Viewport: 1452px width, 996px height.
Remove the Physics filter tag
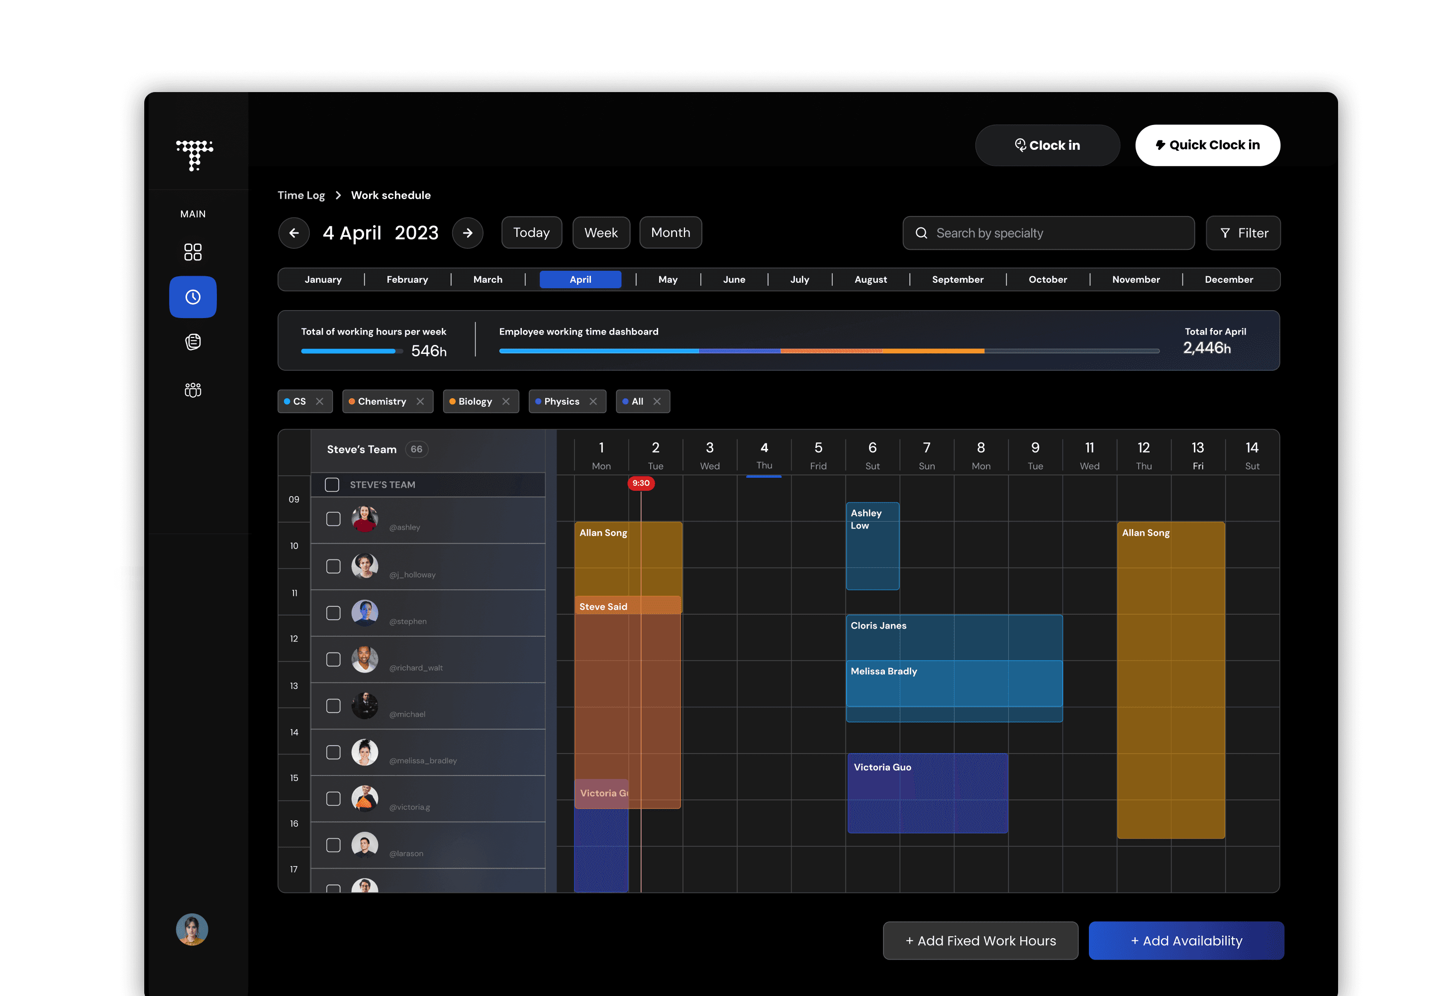click(593, 401)
